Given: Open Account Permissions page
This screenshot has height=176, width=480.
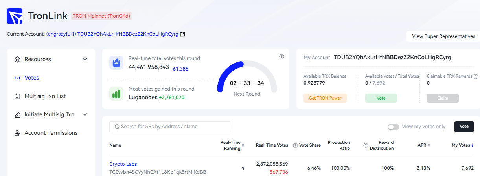Looking at the screenshot, I should (x=51, y=133).
